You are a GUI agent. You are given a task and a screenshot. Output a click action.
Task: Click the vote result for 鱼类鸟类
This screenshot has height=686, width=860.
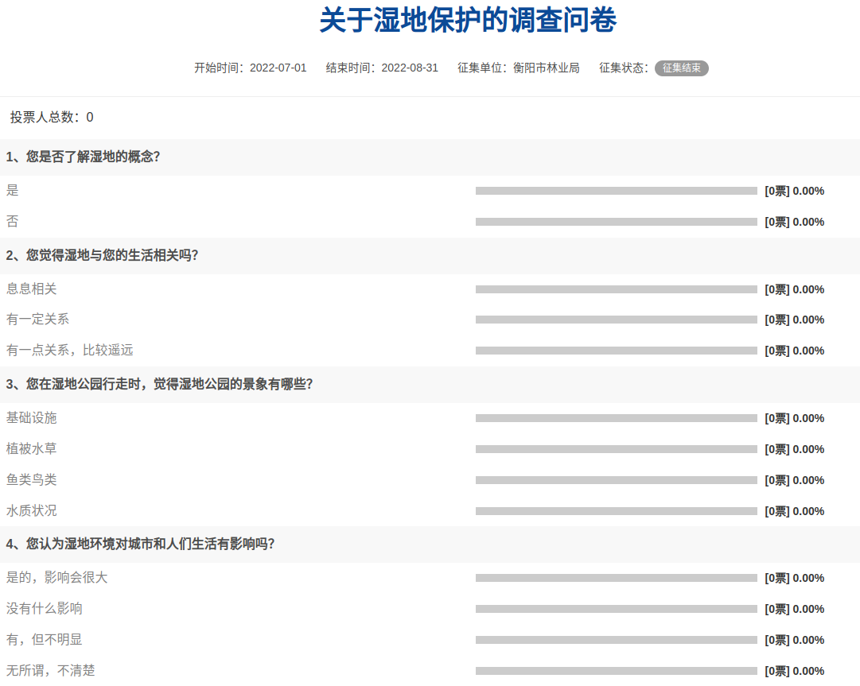point(794,481)
